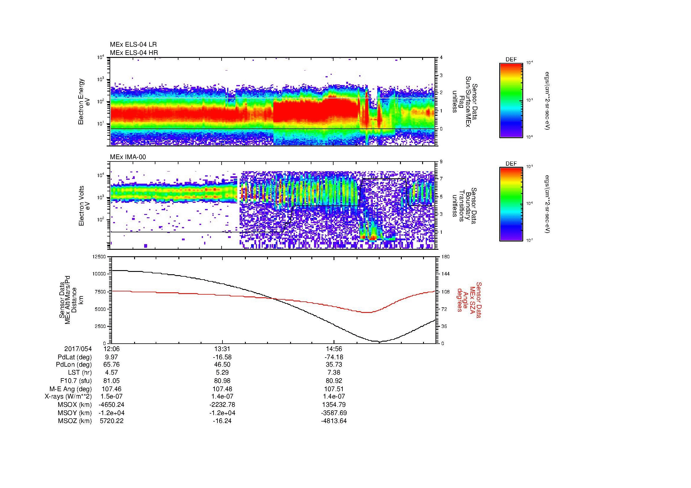
Task: Click the PdLat value '-16.58'
Action: coord(222,357)
